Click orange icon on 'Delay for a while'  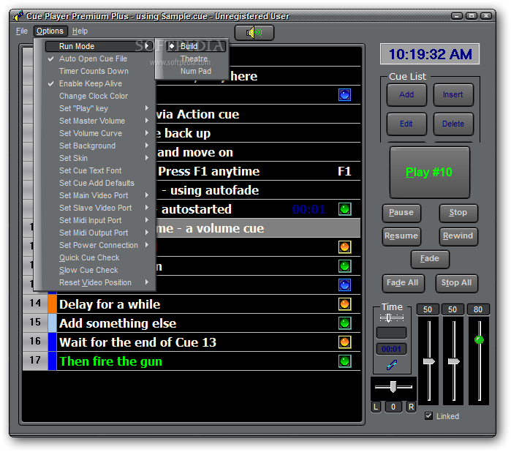point(344,304)
